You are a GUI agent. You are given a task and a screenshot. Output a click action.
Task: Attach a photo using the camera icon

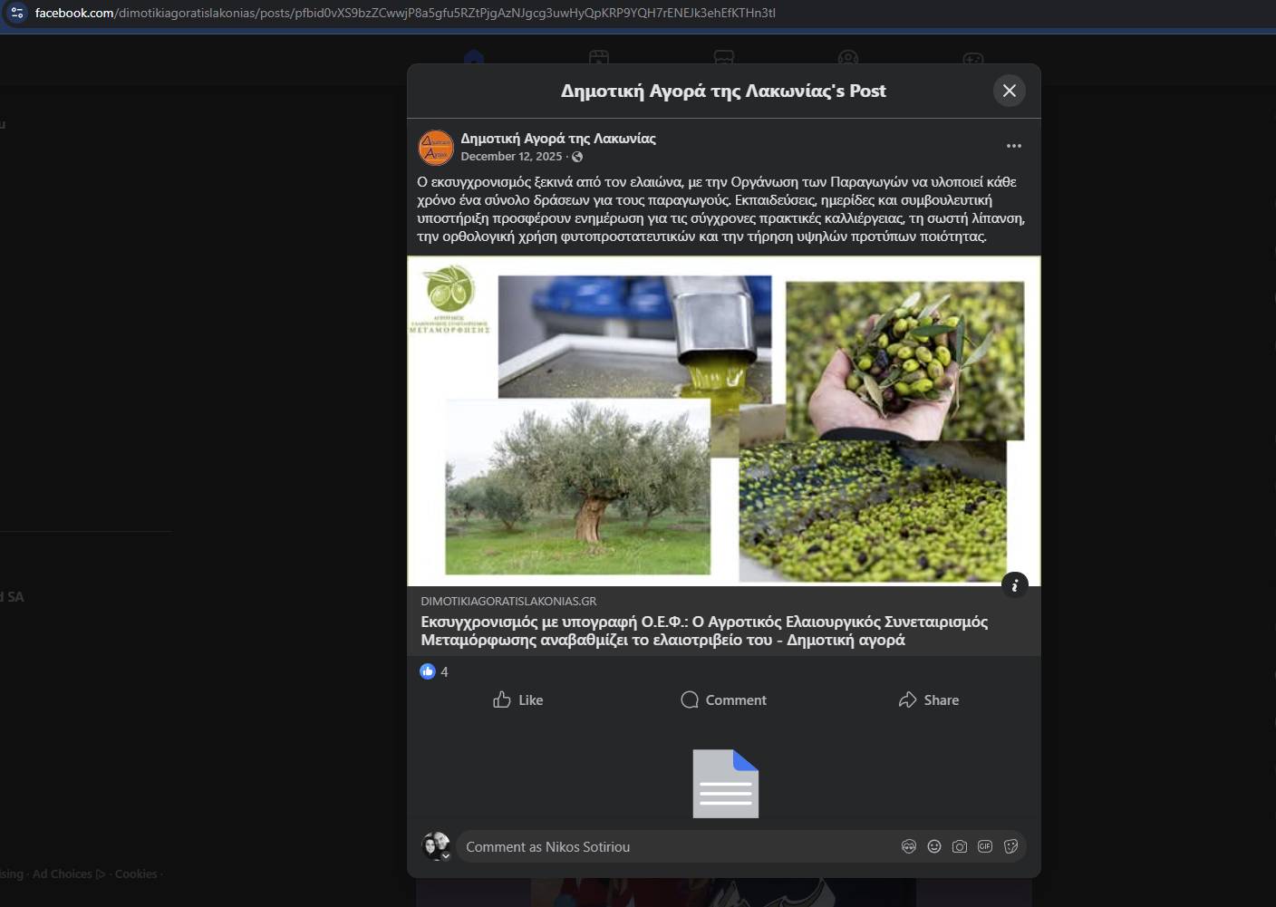click(x=960, y=846)
